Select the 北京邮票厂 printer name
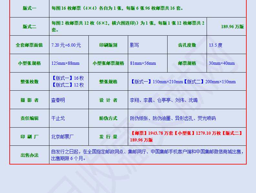Image resolution: width=256 pixels, height=193 pixels. pos(63,137)
